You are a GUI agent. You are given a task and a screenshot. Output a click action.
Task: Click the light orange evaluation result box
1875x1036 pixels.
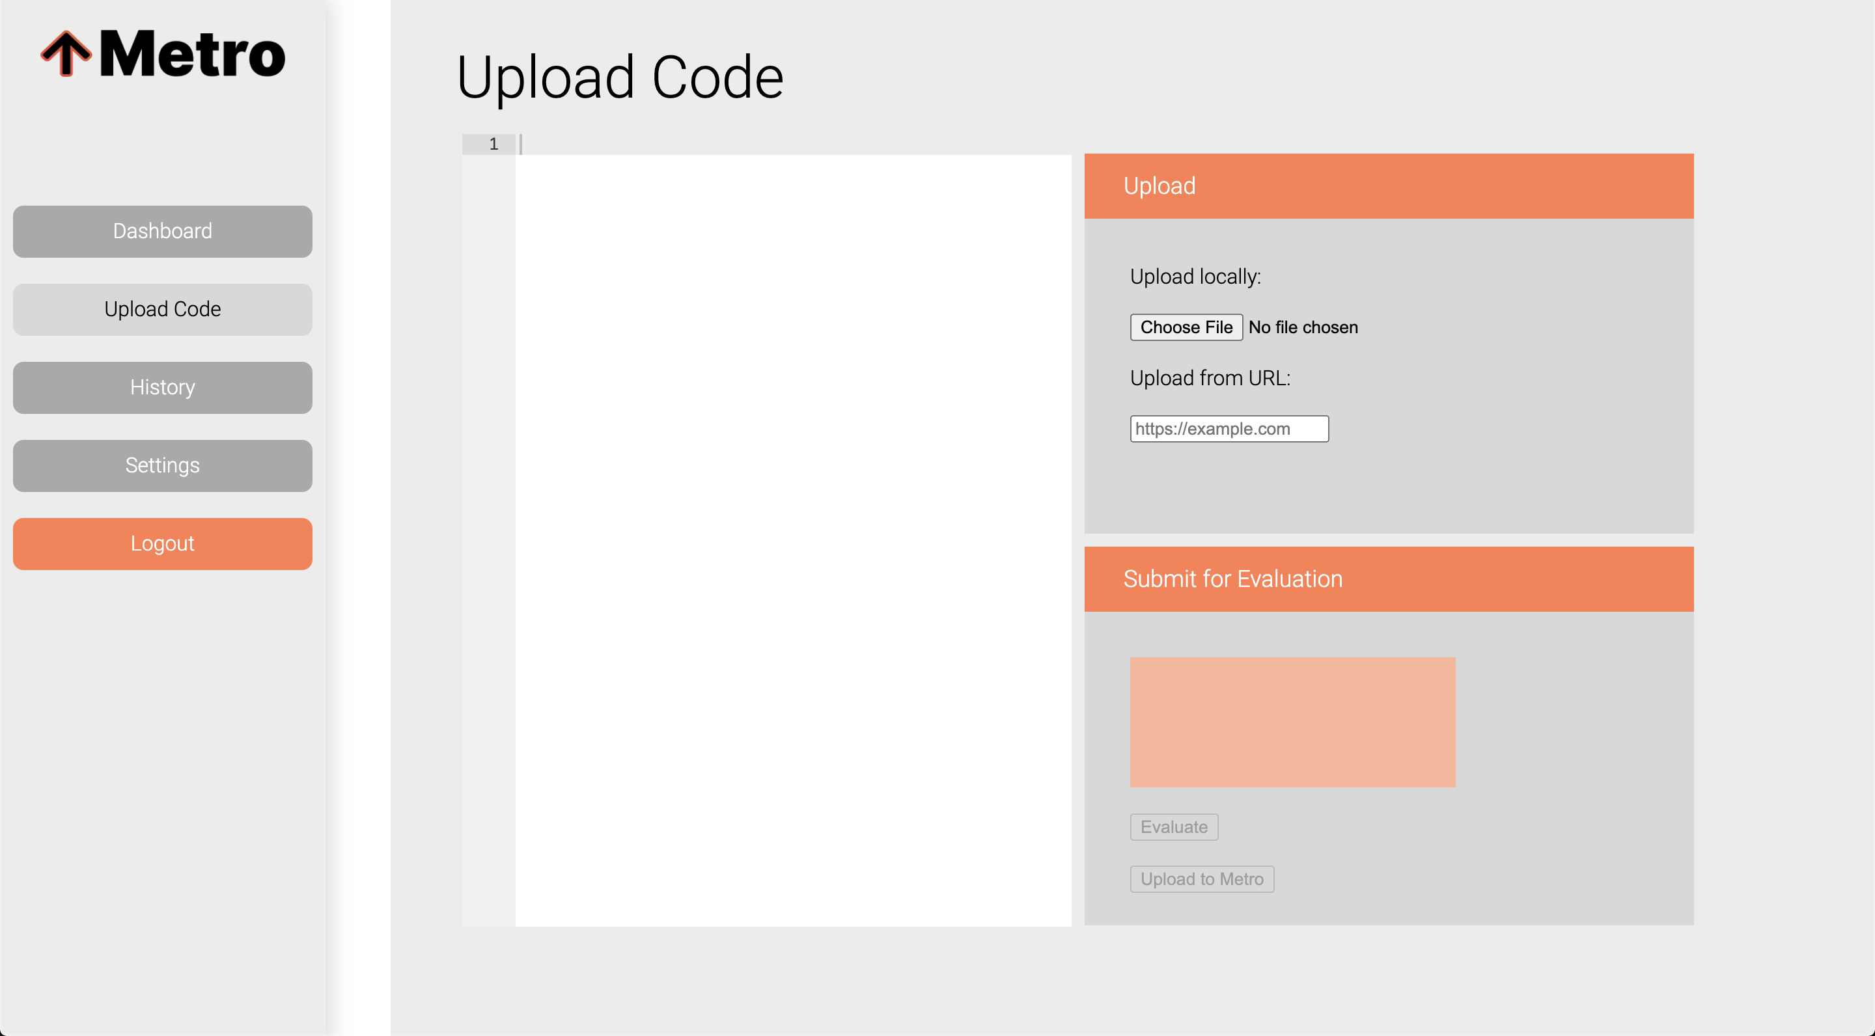(1292, 722)
